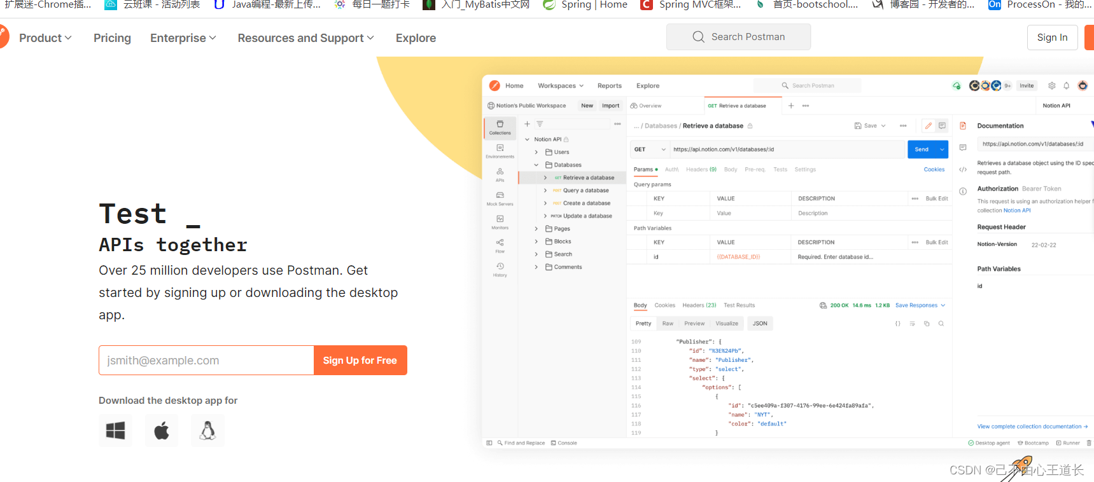Open Collections in the app sidebar
The height and width of the screenshot is (482, 1094).
[x=500, y=128]
